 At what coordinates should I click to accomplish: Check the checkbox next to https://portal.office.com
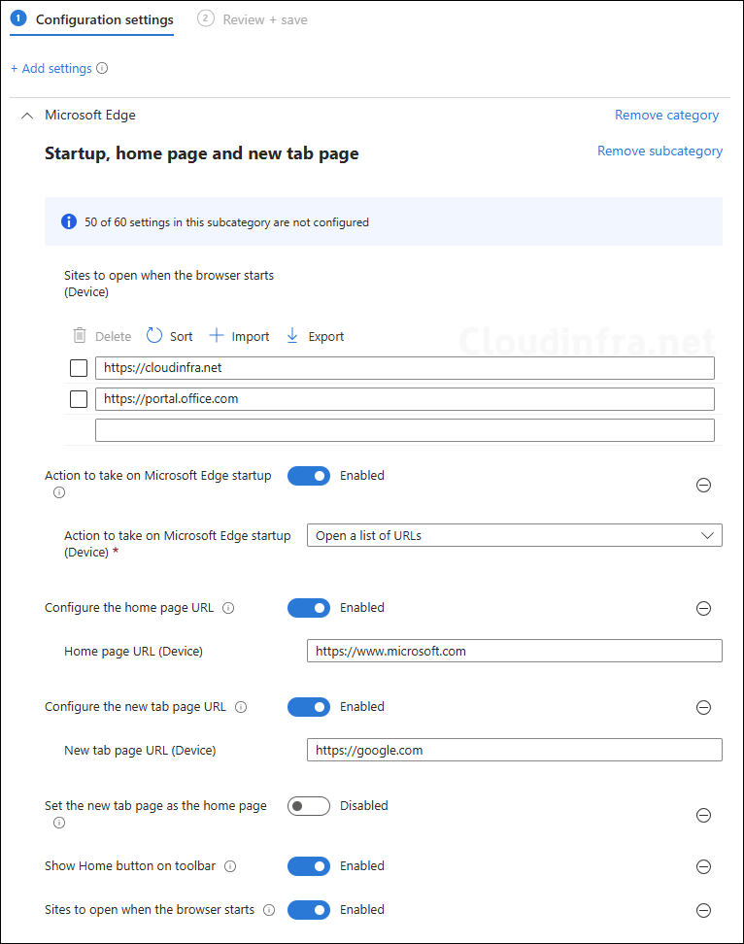(x=79, y=398)
